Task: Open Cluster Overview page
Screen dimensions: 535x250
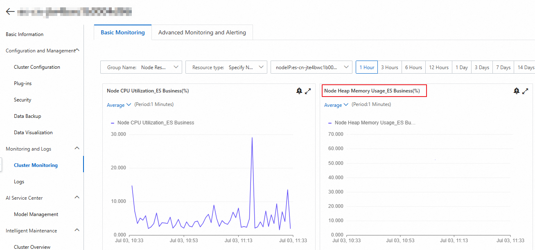Action: click(x=32, y=247)
